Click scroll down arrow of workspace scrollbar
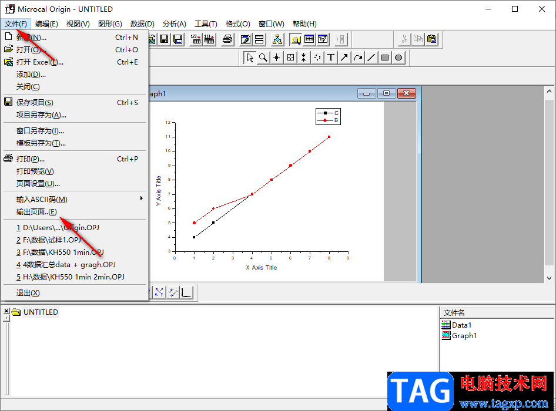The height and width of the screenshot is (411, 556). coord(549,278)
